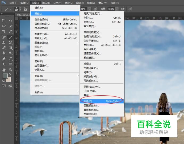Open the 窗口(W) menu
Viewport: 184px width, 144px height.
(x=103, y=3)
